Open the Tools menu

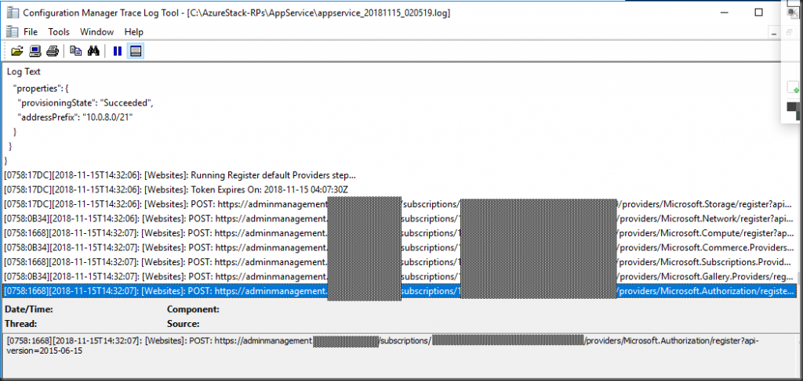click(x=59, y=32)
